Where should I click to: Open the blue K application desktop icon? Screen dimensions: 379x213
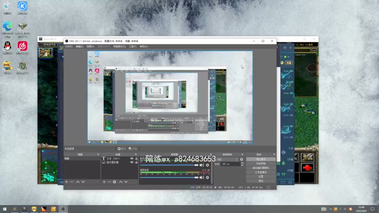coord(22,8)
